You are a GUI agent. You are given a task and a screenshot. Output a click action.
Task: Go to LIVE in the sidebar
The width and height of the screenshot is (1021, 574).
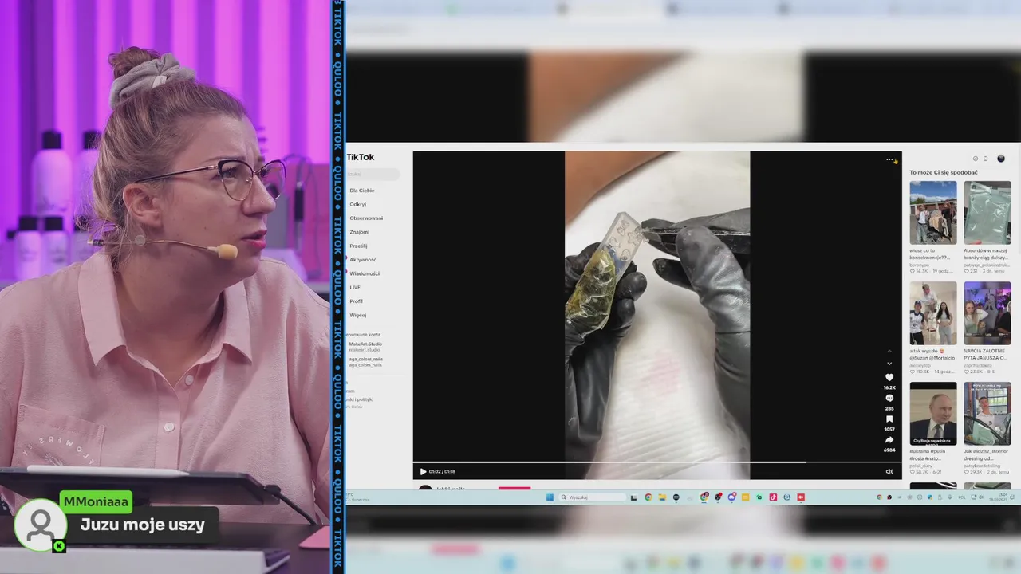point(355,287)
